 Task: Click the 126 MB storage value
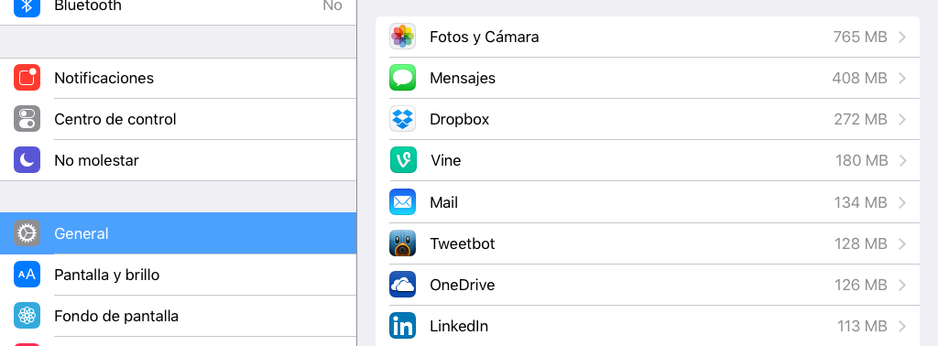pos(861,285)
